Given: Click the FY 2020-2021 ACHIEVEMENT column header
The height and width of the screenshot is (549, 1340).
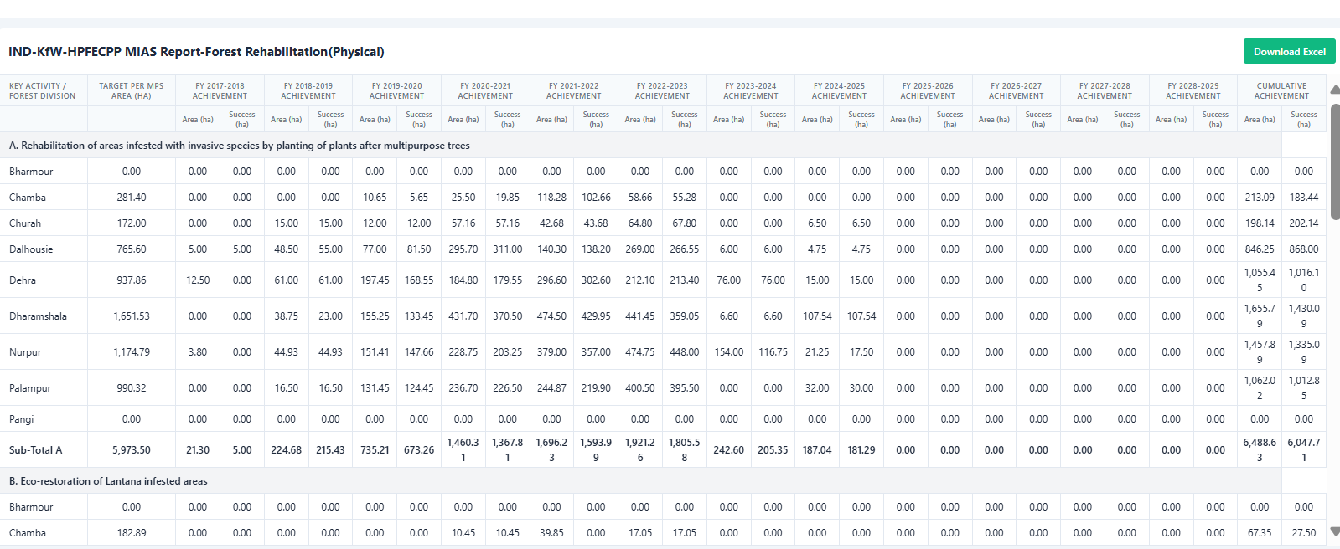Looking at the screenshot, I should (485, 90).
